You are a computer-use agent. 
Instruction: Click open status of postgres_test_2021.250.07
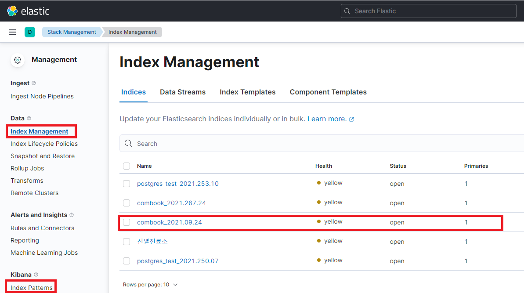397,261
